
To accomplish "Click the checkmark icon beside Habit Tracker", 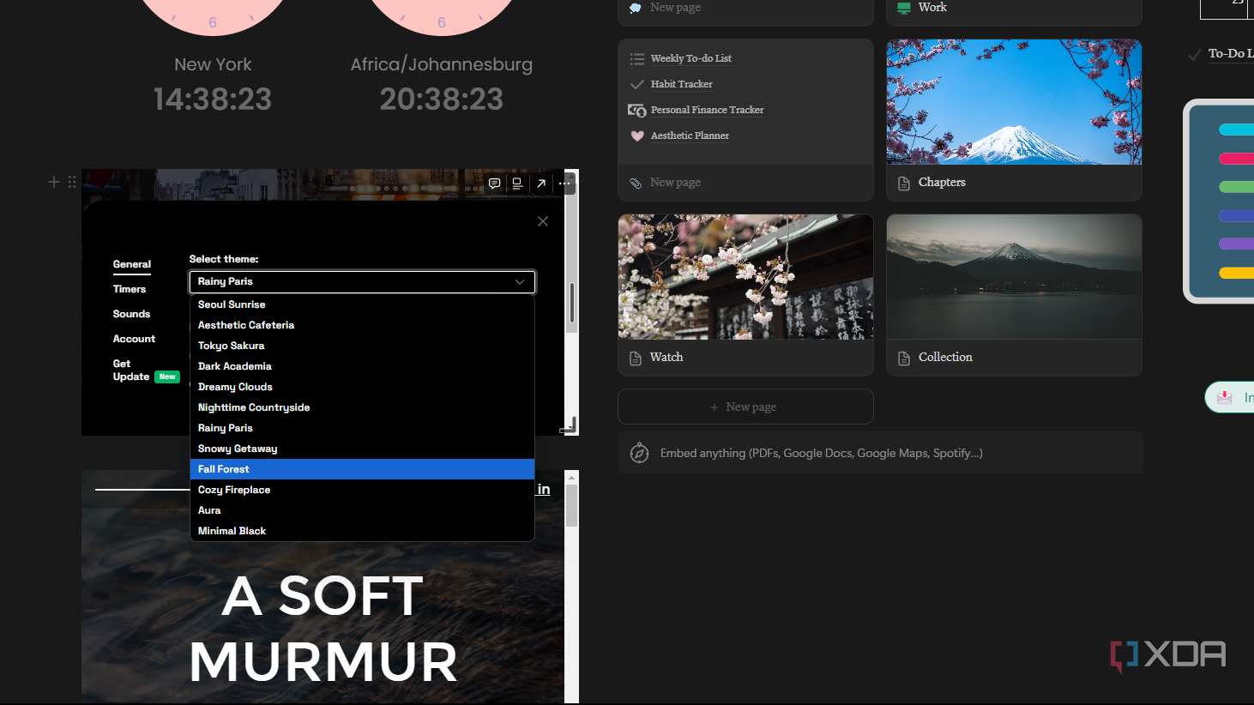I will pyautogui.click(x=637, y=84).
